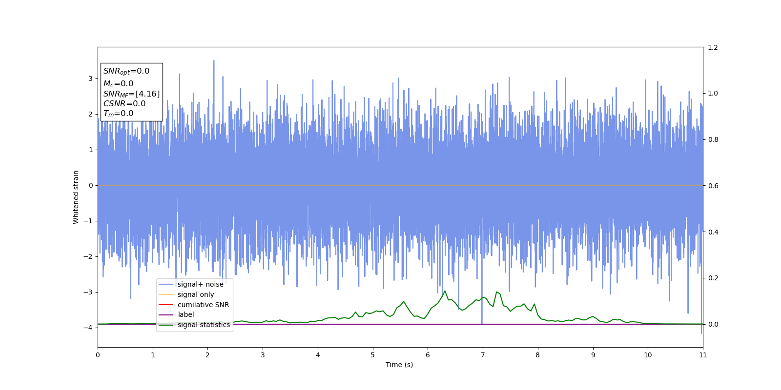Click the green signal statistics peak near 6.3 s
The height and width of the screenshot is (390, 781).
point(445,291)
